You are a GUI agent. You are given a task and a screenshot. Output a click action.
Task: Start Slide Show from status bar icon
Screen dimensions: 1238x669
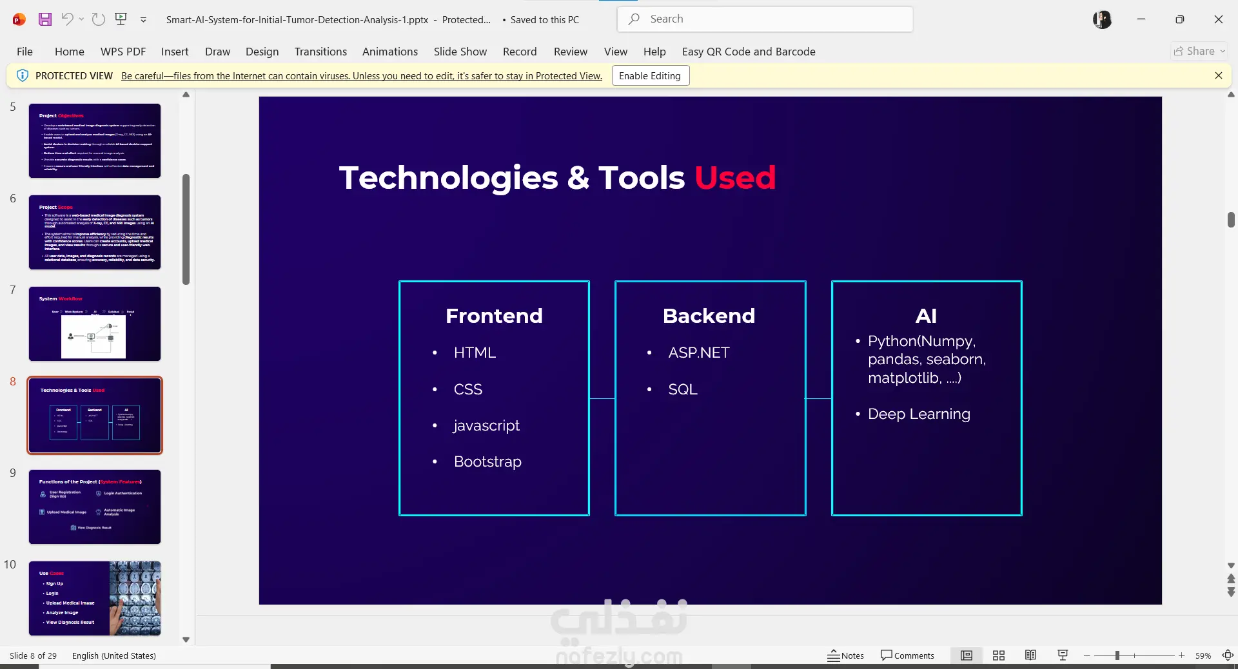click(x=1063, y=655)
